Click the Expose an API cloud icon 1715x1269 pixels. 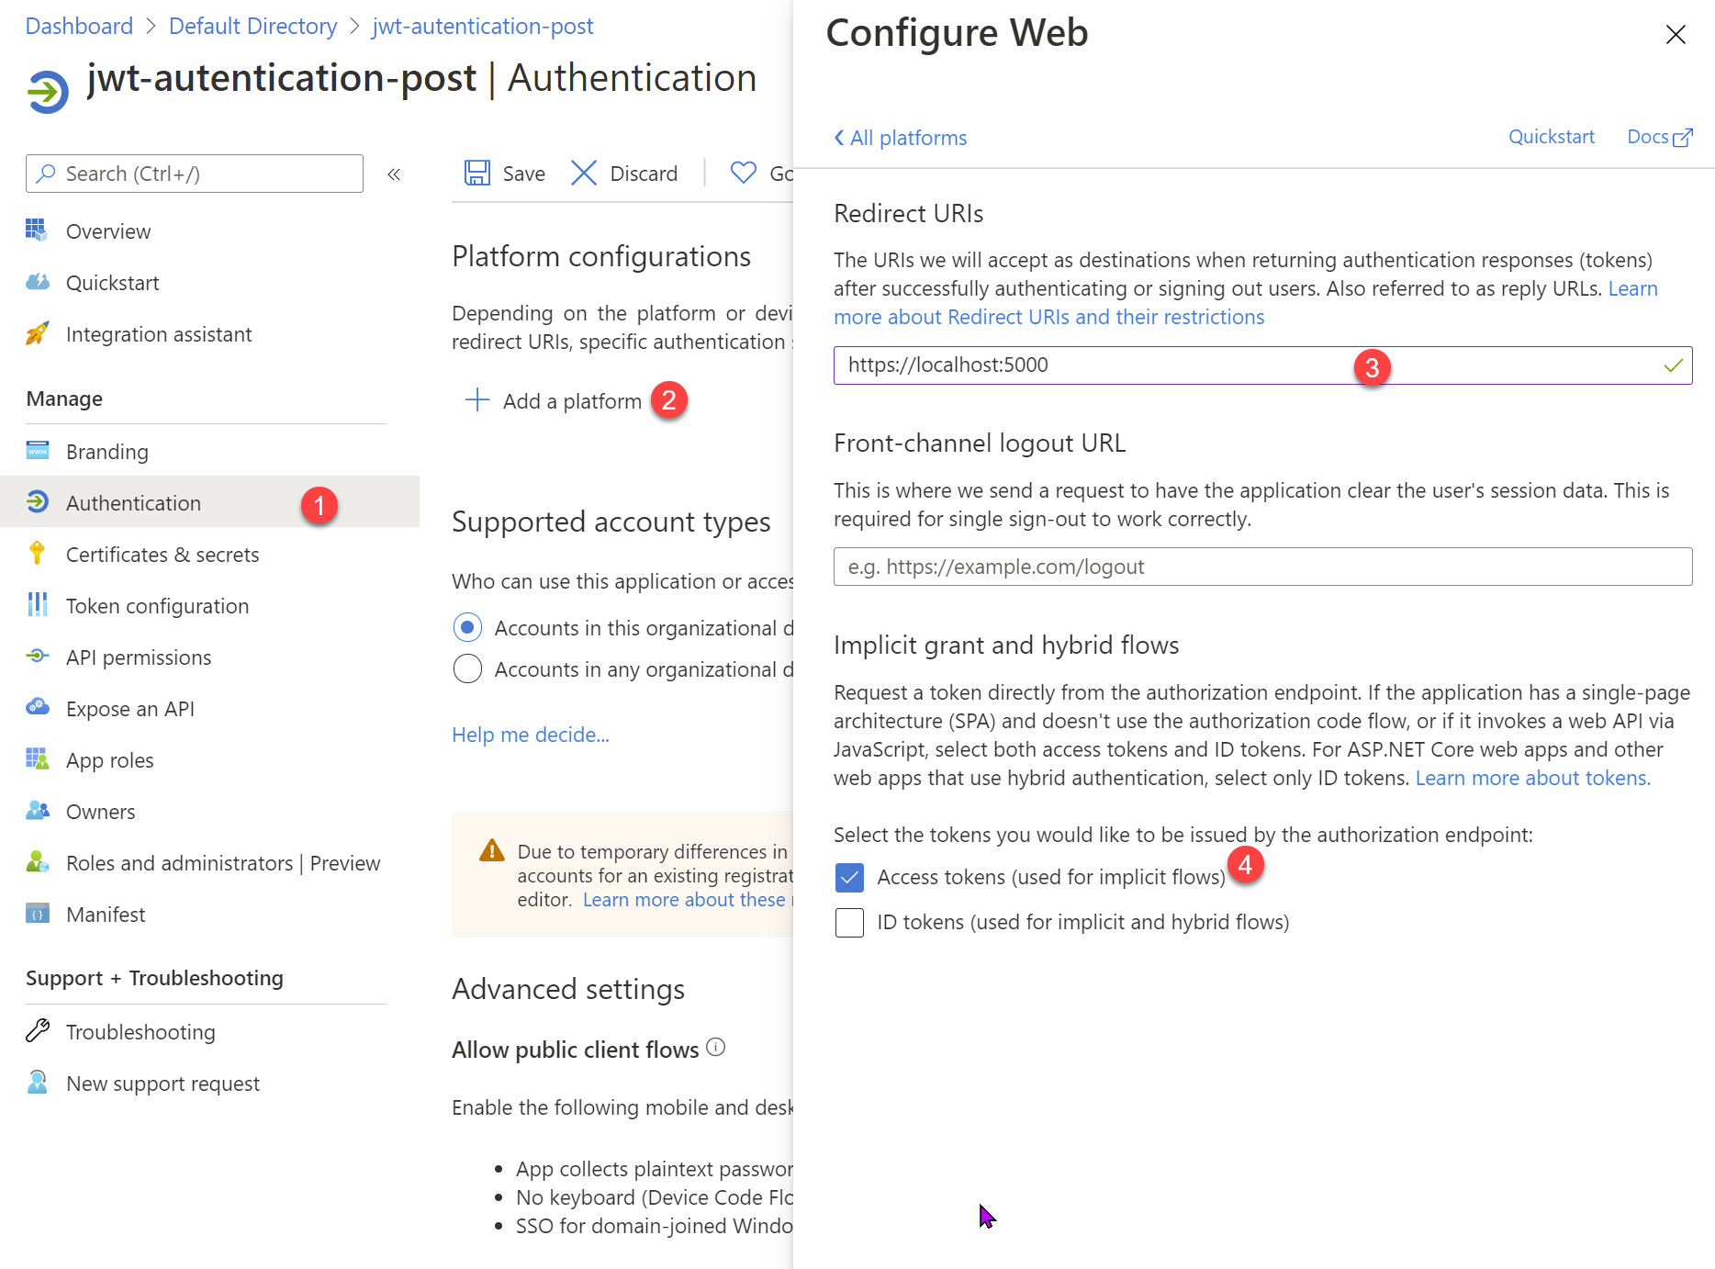tap(37, 708)
